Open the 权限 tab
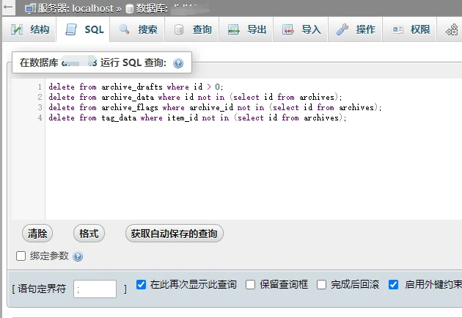 point(411,29)
